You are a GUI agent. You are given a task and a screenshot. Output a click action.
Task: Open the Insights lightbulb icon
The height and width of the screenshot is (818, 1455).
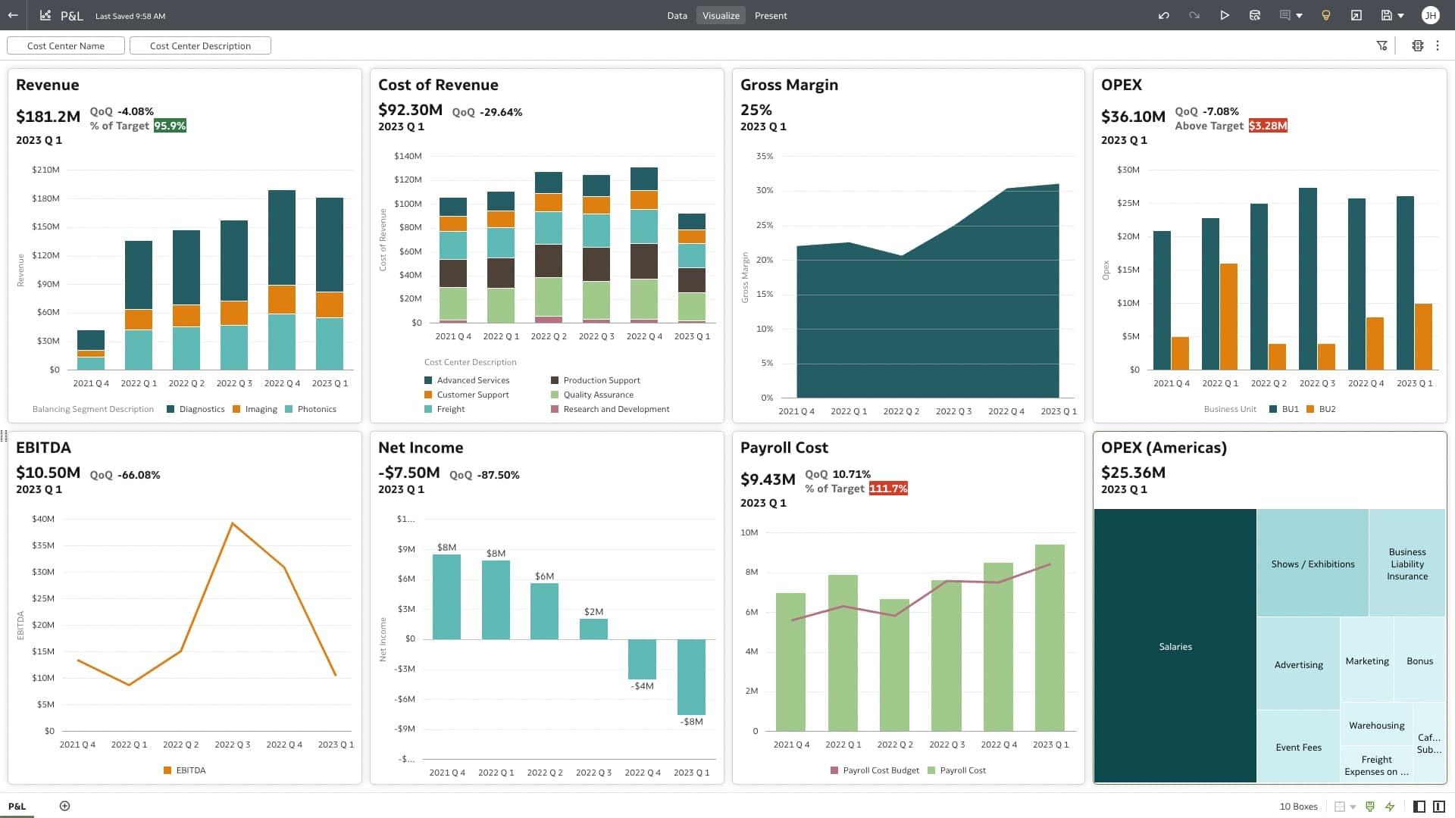click(1325, 15)
